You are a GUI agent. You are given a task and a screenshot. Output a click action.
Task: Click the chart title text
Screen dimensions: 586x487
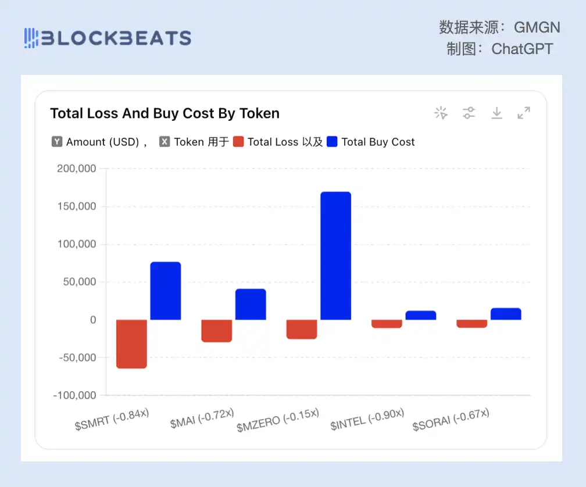(165, 113)
